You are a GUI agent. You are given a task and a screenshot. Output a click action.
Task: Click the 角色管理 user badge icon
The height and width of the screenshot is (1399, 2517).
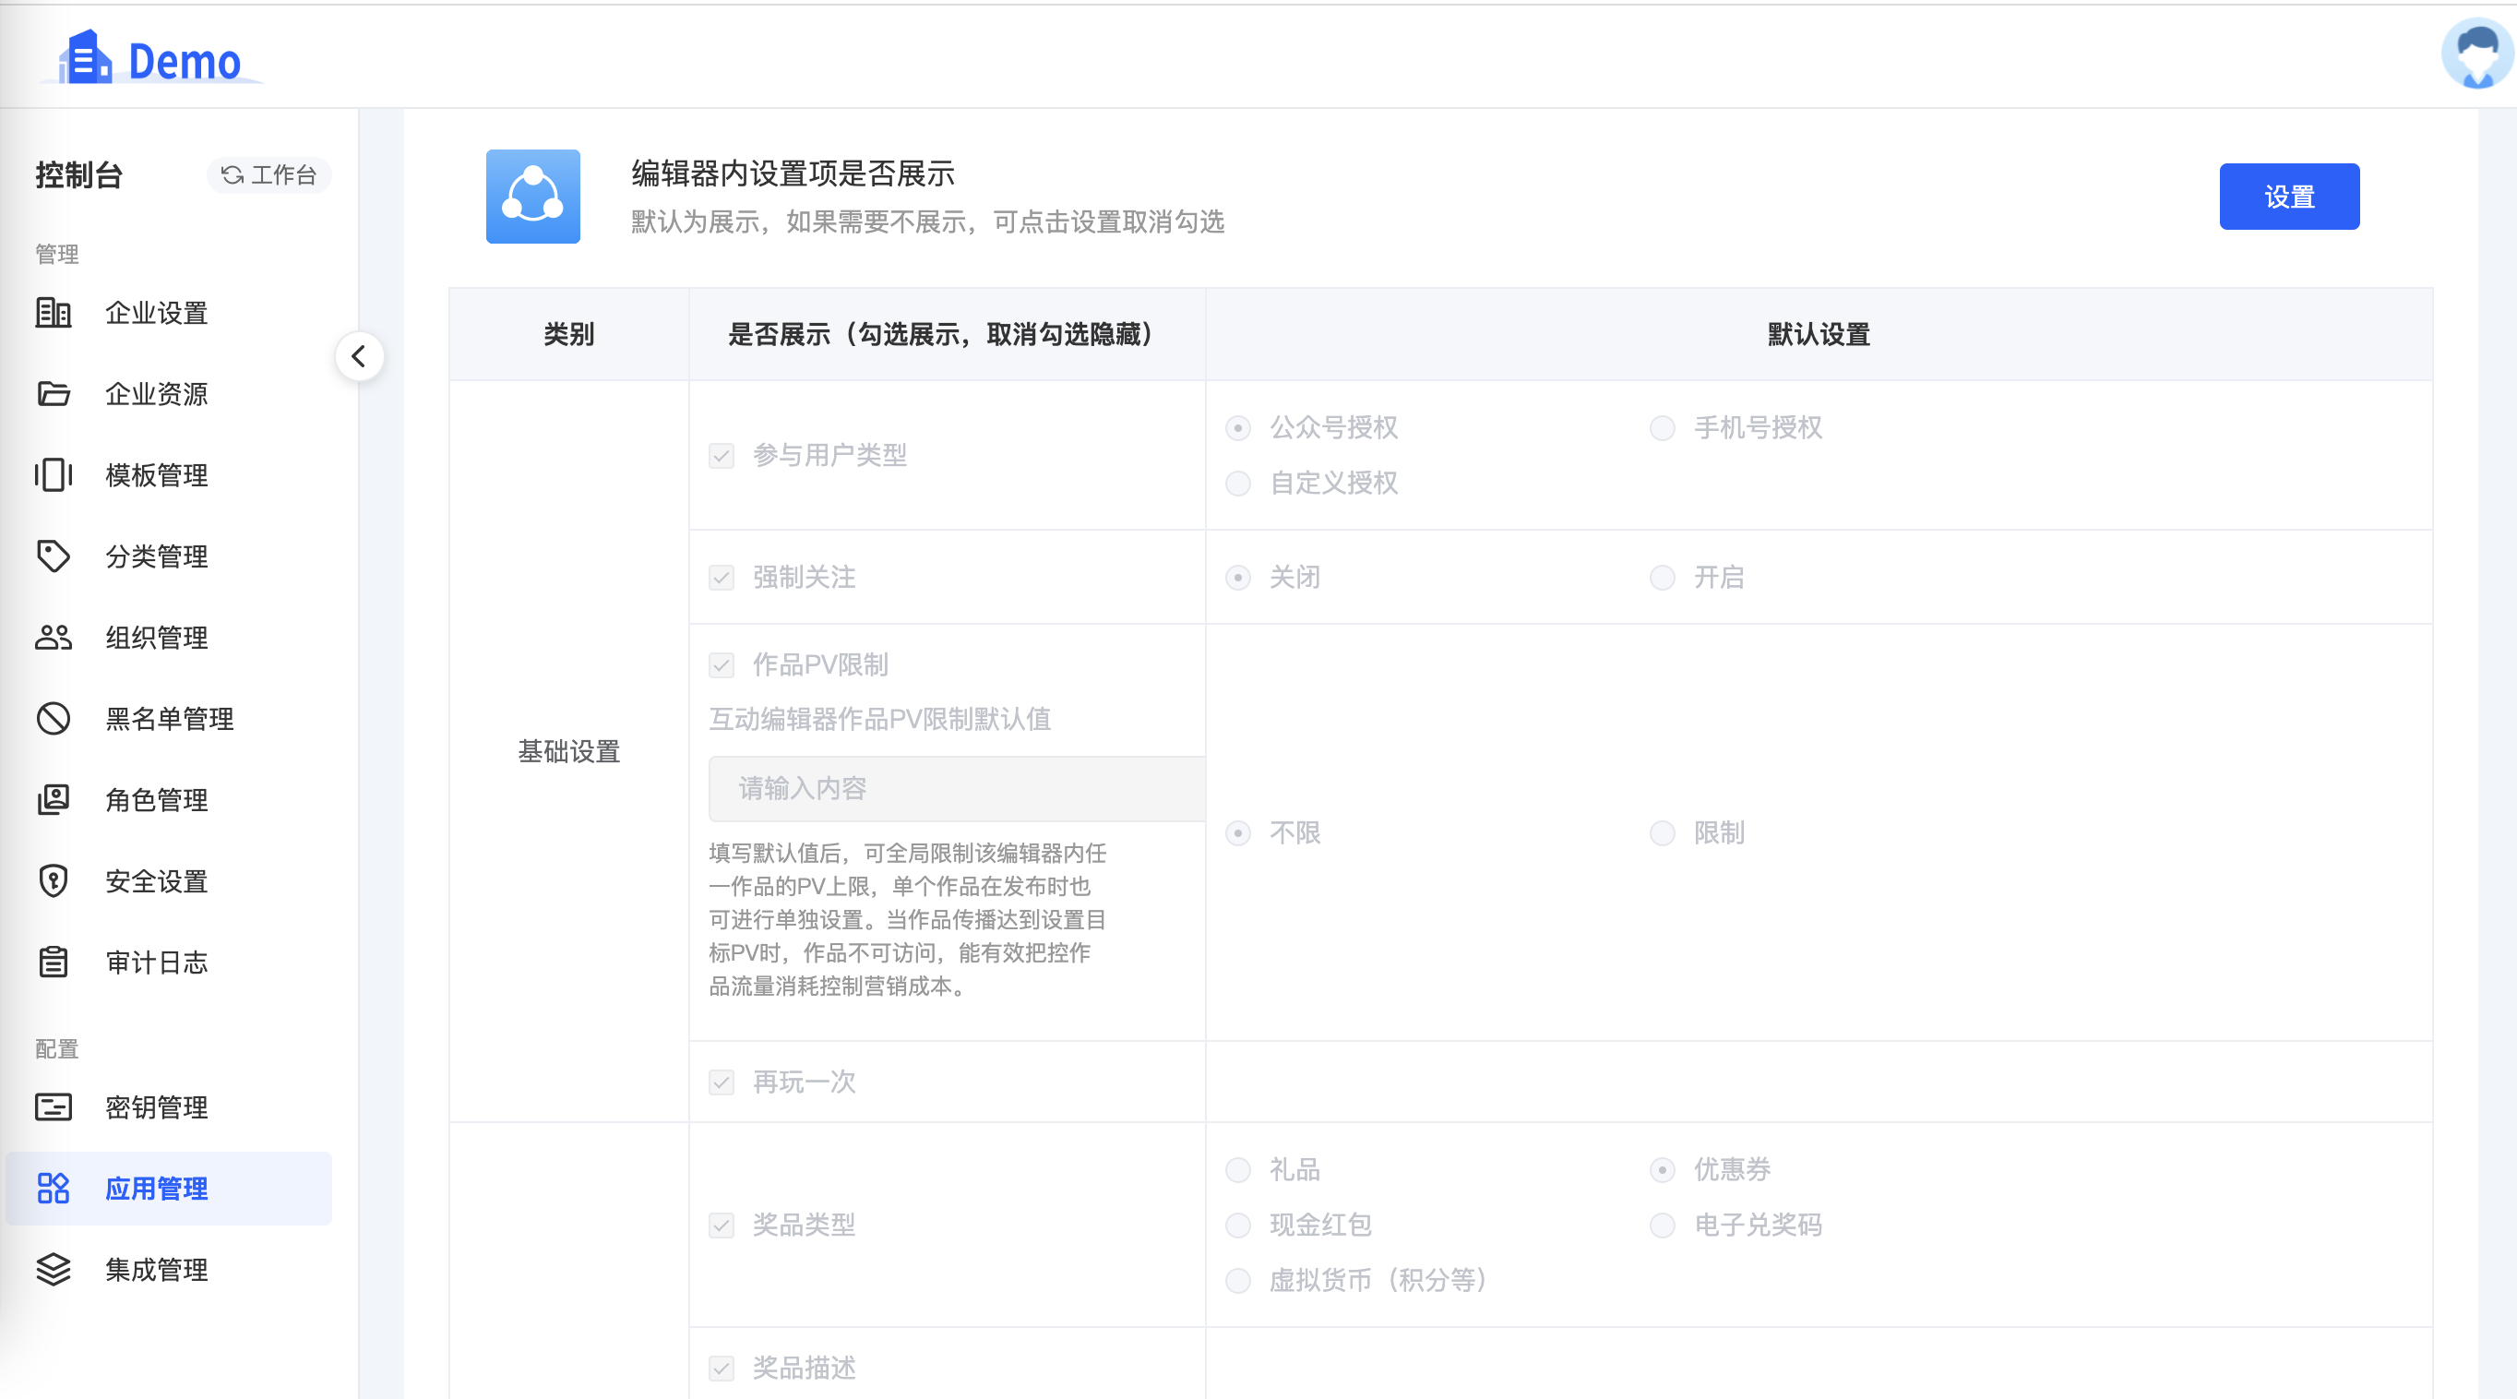pos(54,799)
